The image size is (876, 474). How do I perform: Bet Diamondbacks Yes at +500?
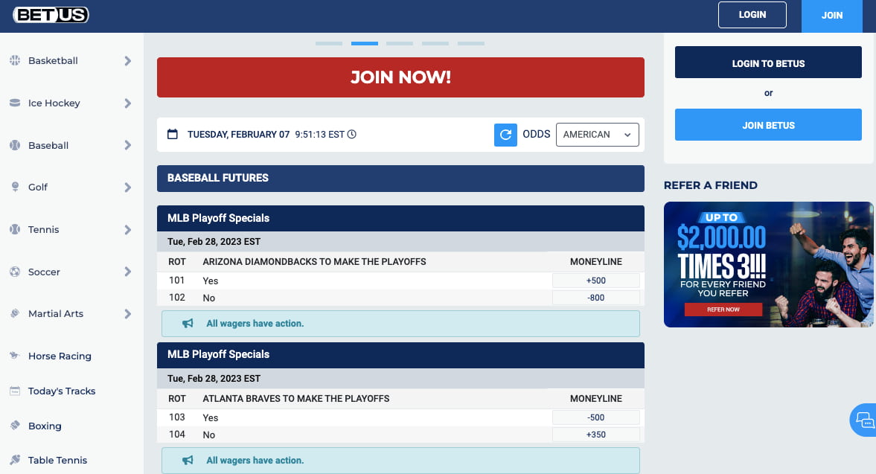pos(596,281)
